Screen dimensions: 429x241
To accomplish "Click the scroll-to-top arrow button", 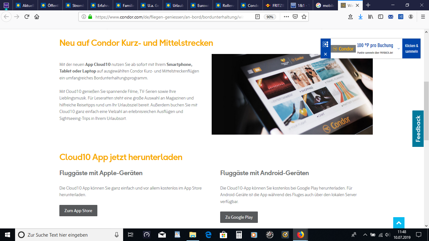I will pos(399,223).
